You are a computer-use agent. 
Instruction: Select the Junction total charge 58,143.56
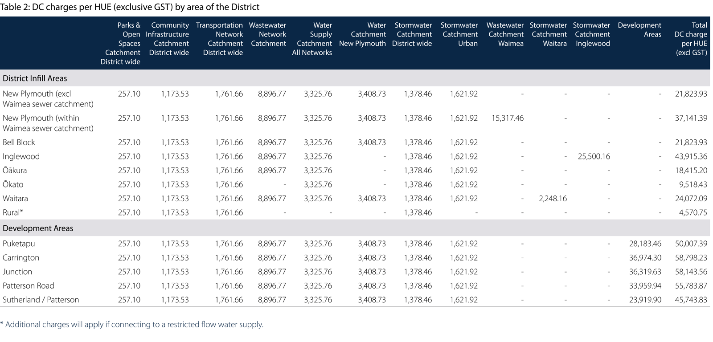(691, 272)
